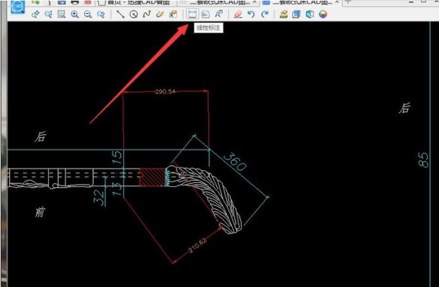Activate the linear dimension (线性标注) tool
The width and height of the screenshot is (439, 287).
192,14
